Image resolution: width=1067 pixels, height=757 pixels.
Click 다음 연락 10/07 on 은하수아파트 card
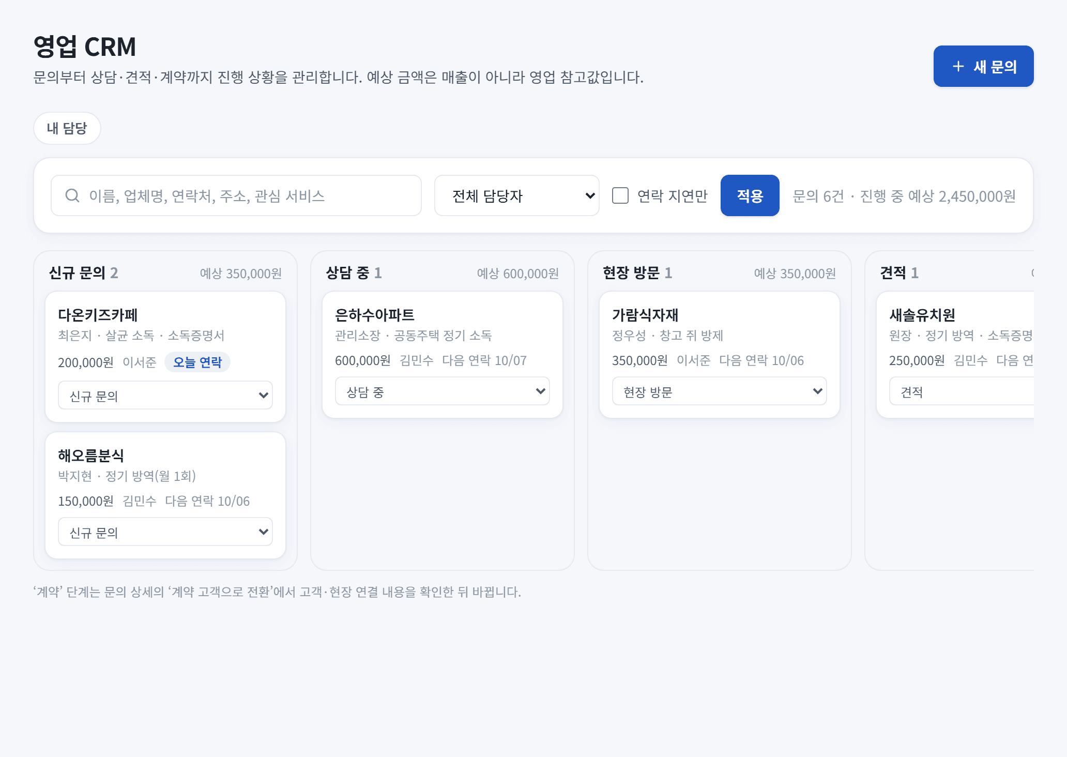(x=484, y=360)
